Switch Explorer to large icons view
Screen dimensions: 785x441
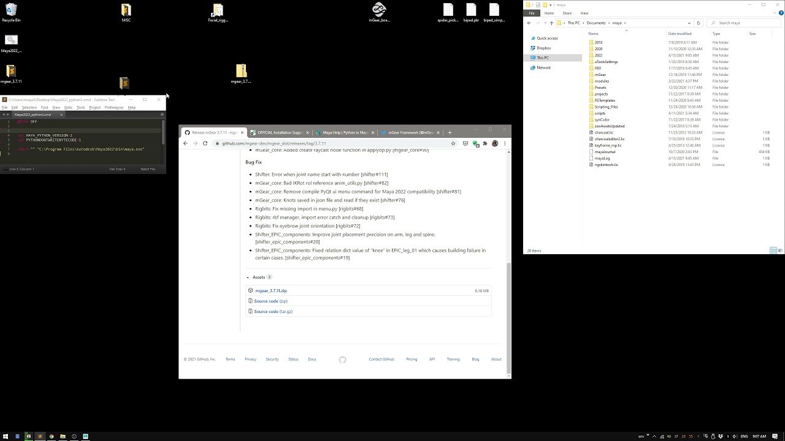779,251
